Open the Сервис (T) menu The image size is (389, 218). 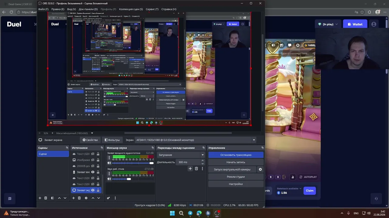pyautogui.click(x=152, y=9)
